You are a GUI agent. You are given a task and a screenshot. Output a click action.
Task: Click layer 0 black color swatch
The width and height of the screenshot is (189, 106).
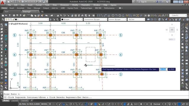[x=16, y=19]
